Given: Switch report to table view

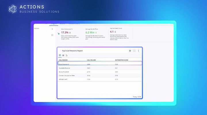Looking at the screenshot, I should click(60, 55).
